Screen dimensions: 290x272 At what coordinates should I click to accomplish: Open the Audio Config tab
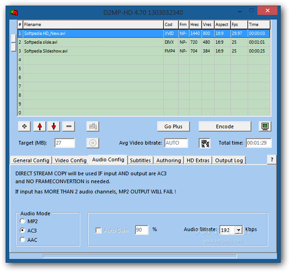pyautogui.click(x=108, y=159)
